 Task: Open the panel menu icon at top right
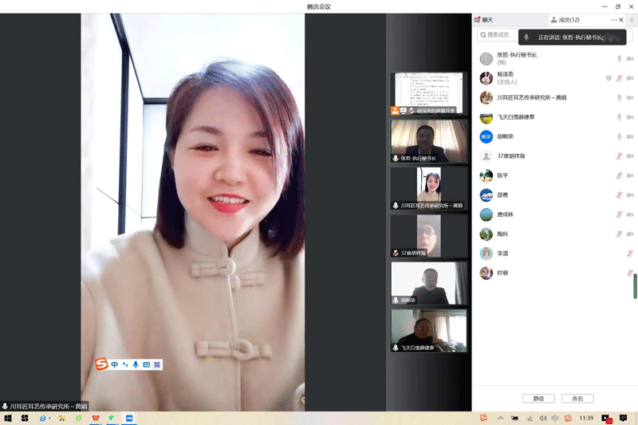631,20
